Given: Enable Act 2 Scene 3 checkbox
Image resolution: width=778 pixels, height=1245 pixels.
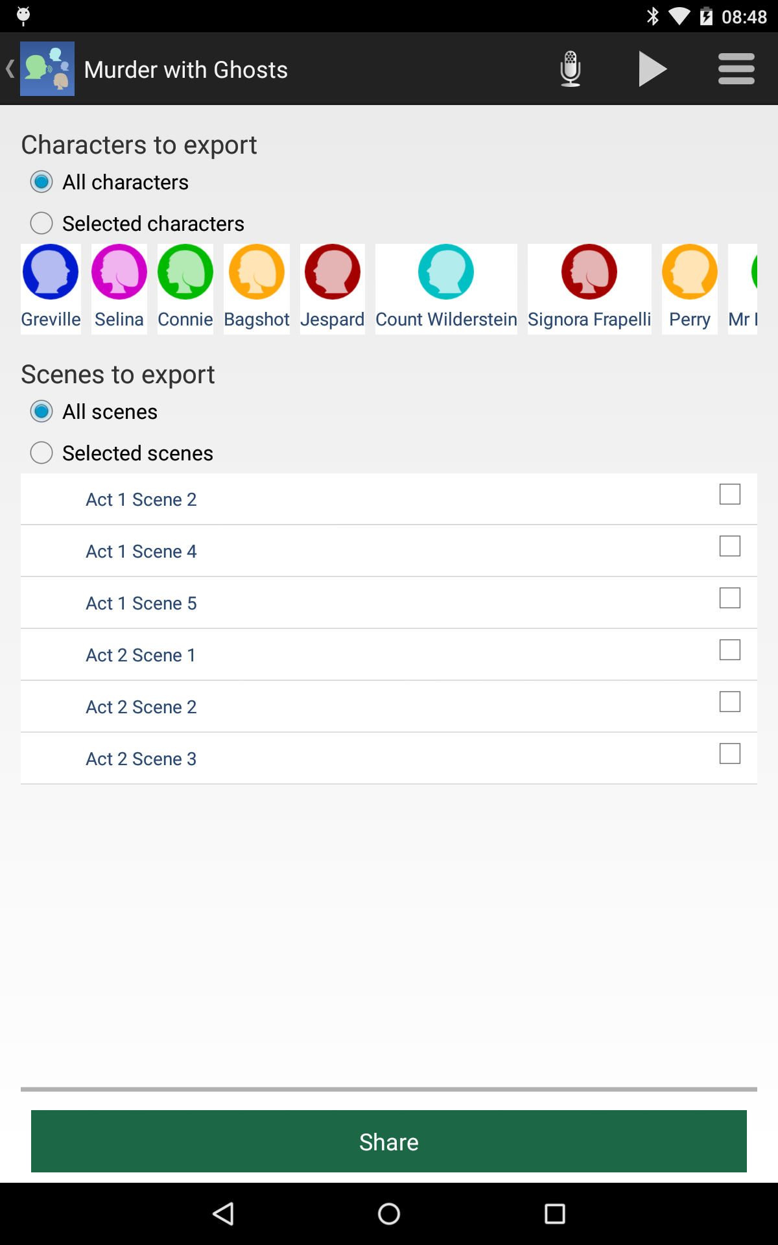Looking at the screenshot, I should point(730,753).
